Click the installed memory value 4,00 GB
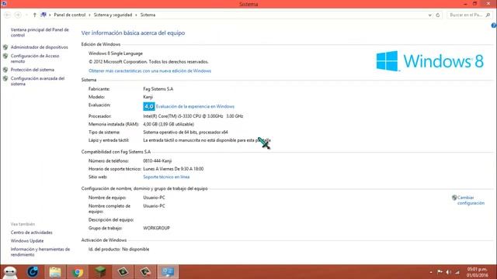Screen dimensions: 497x279 (169, 124)
